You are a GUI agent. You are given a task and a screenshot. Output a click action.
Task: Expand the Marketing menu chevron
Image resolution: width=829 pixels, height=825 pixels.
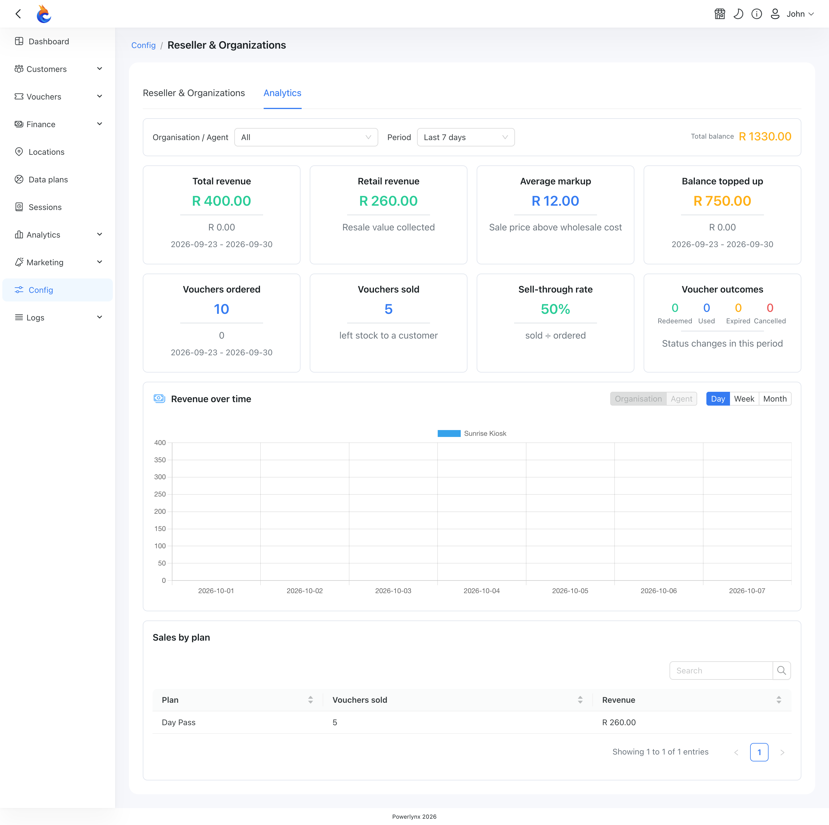(x=100, y=262)
